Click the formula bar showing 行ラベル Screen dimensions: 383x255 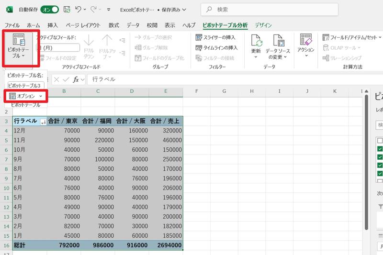click(x=235, y=79)
